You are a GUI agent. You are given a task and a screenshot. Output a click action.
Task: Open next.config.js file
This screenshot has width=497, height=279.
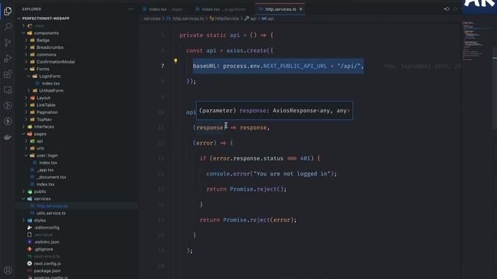point(47,263)
